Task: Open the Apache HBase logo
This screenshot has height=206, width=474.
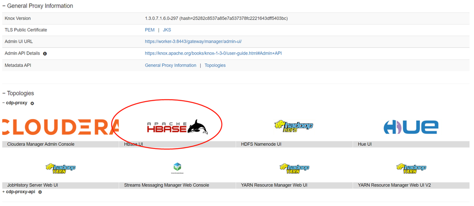Action: tap(177, 127)
